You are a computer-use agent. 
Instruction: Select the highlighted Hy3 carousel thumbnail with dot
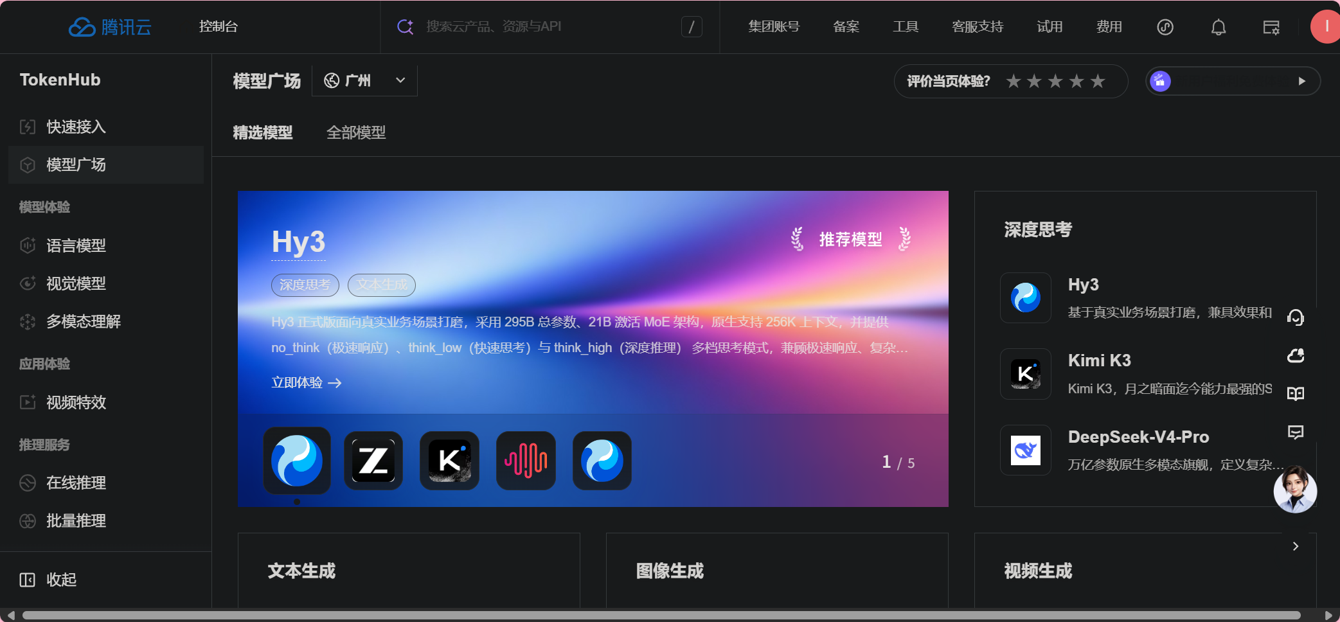pos(297,461)
